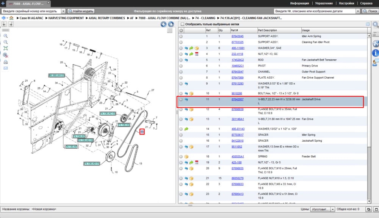Viewport: 379px width, 218px height.
Task: Go to the previous illustration page
Action: pos(164,24)
